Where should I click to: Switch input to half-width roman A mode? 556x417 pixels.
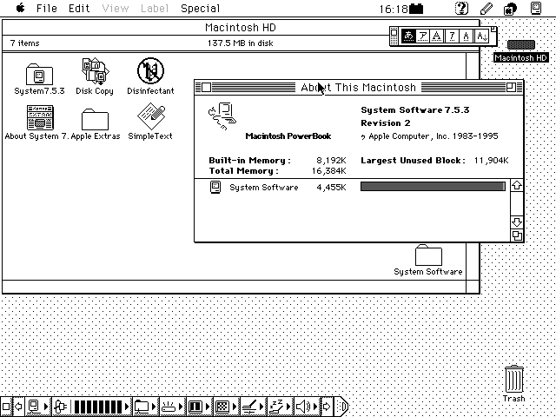[466, 36]
